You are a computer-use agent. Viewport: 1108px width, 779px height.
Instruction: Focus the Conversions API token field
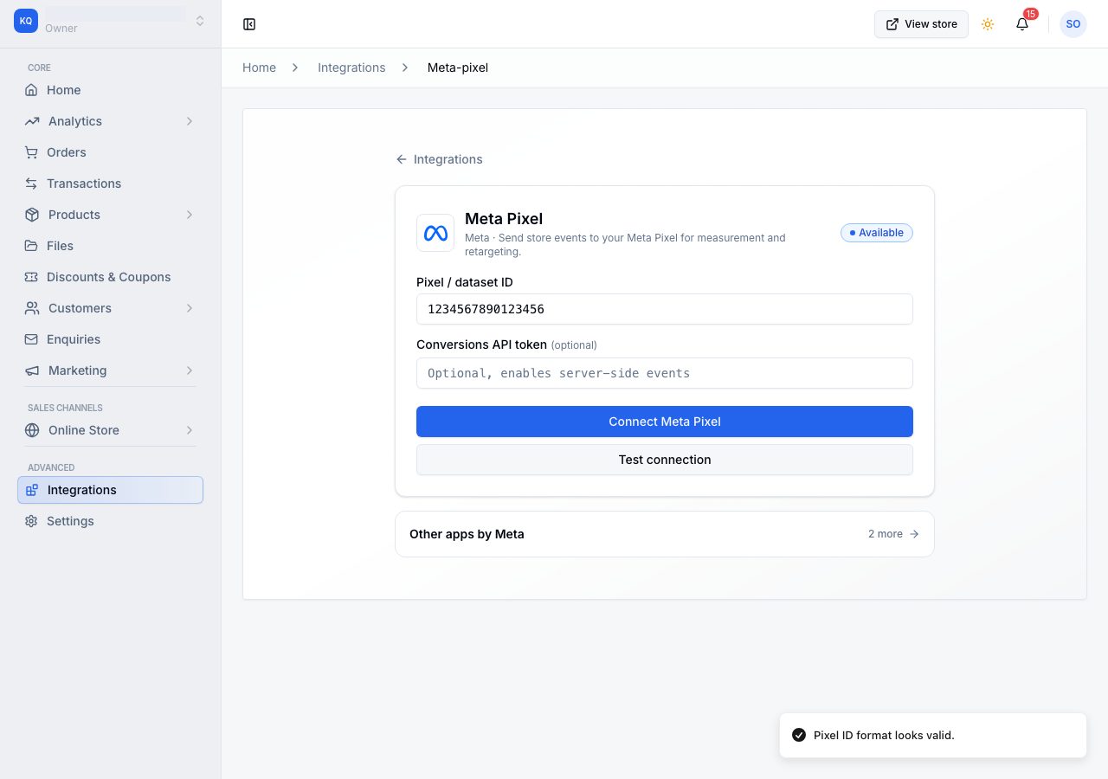(665, 373)
